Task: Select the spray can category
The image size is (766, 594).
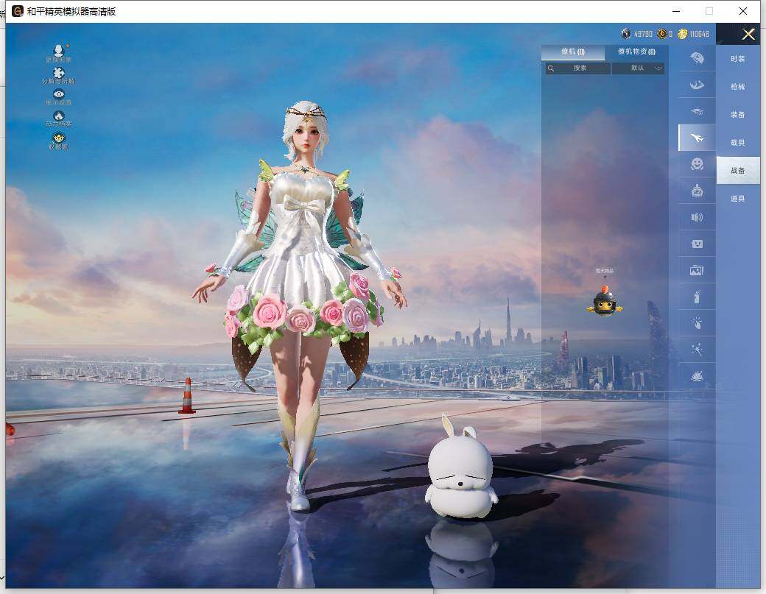Action: pyautogui.click(x=697, y=297)
